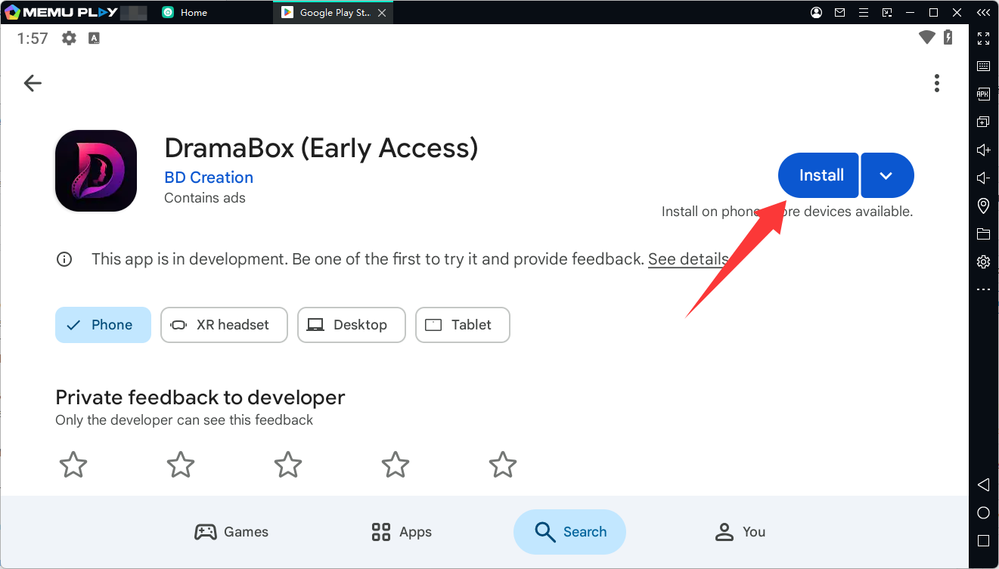The image size is (999, 569).
Task: Select the Tablet device chip
Action: (463, 325)
